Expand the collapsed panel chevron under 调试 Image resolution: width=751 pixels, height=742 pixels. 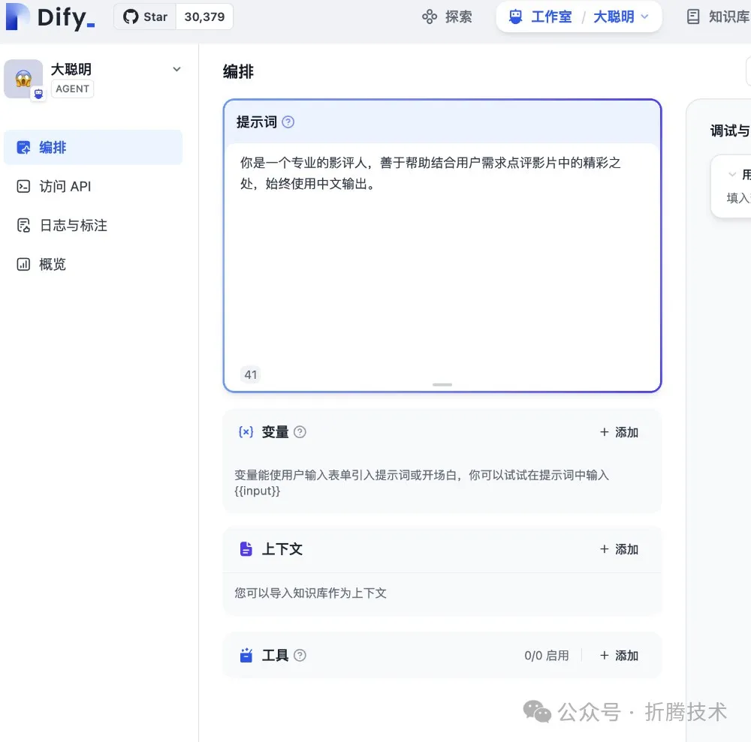(731, 175)
